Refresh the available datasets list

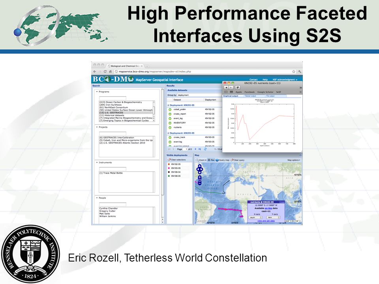[x=205, y=149]
